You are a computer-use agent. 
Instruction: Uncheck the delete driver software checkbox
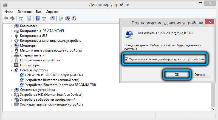(126, 59)
